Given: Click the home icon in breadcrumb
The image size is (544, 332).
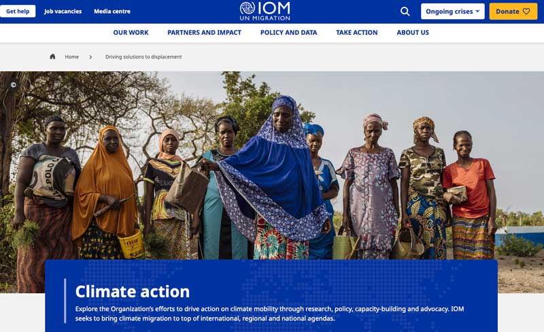Looking at the screenshot, I should coord(52,56).
